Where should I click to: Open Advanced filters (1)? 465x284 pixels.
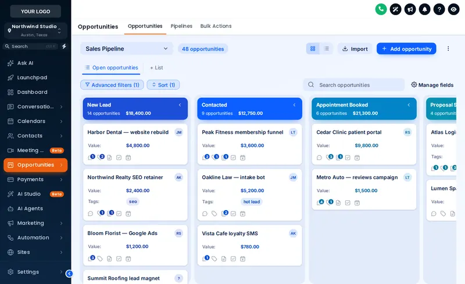point(112,85)
